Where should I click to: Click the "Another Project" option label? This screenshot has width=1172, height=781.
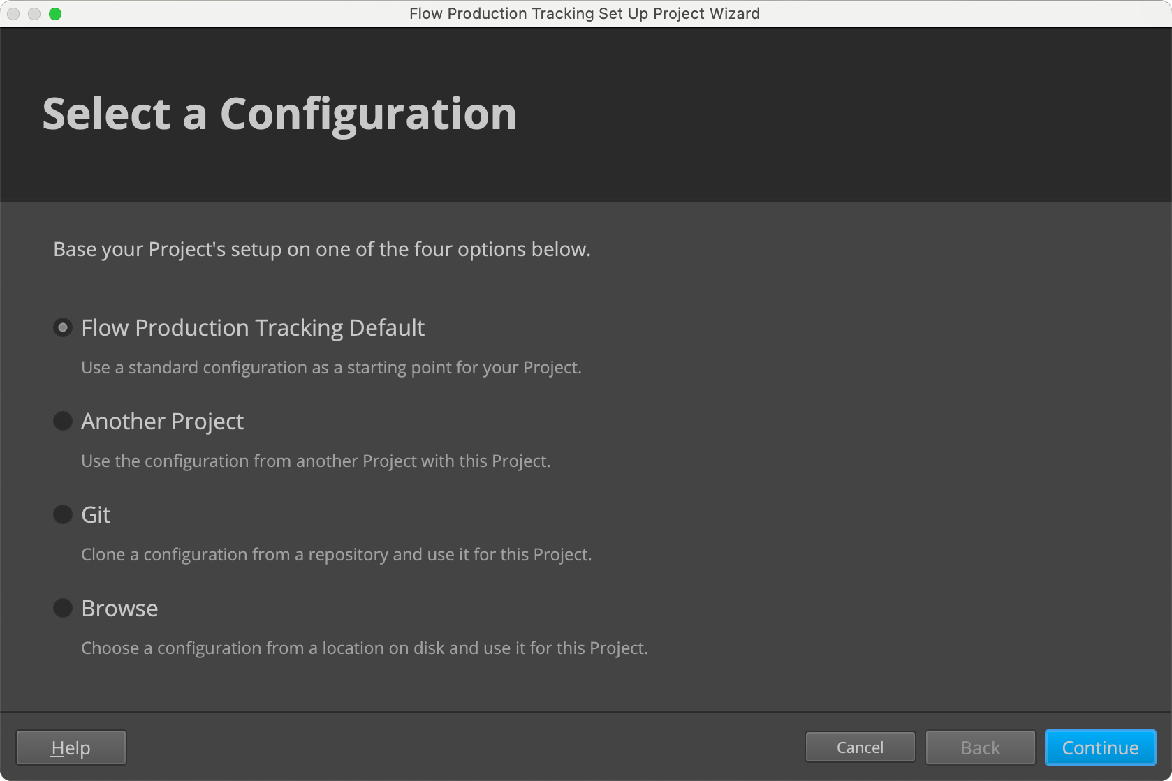(162, 422)
